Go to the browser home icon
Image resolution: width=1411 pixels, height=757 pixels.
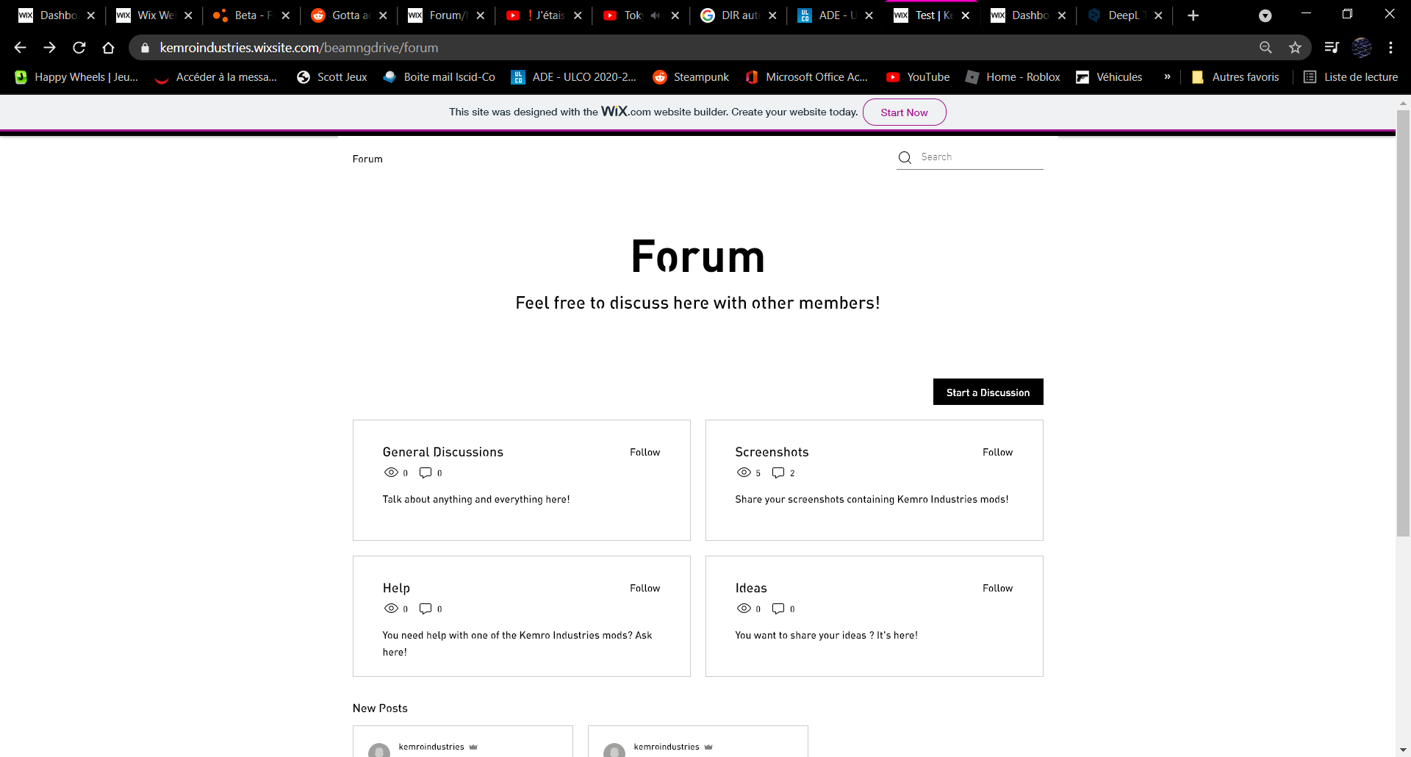coord(109,48)
